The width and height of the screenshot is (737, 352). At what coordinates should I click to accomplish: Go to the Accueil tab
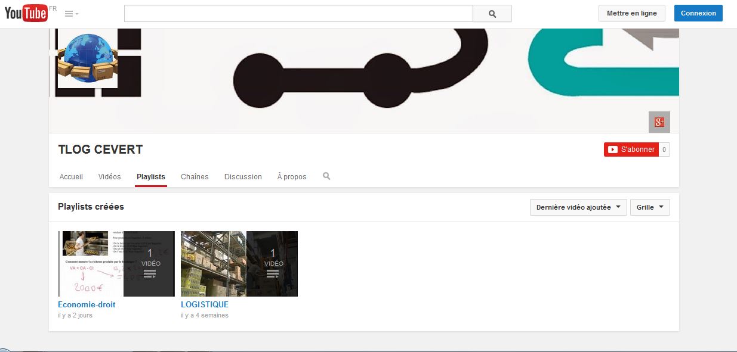pos(71,177)
